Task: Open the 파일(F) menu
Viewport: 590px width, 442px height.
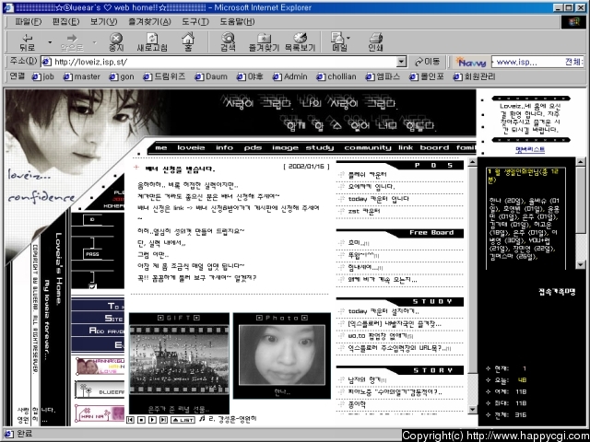Action: point(29,22)
